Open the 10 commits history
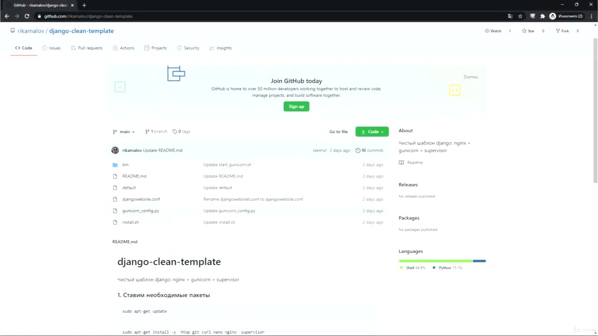The image size is (598, 336). pyautogui.click(x=369, y=150)
